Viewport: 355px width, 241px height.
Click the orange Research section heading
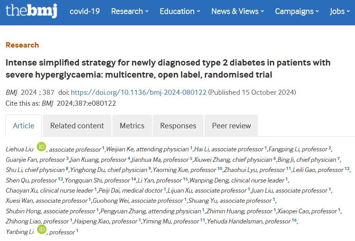[x=22, y=45]
